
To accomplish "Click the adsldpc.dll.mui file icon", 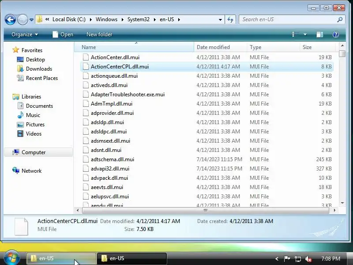I will pyautogui.click(x=86, y=131).
